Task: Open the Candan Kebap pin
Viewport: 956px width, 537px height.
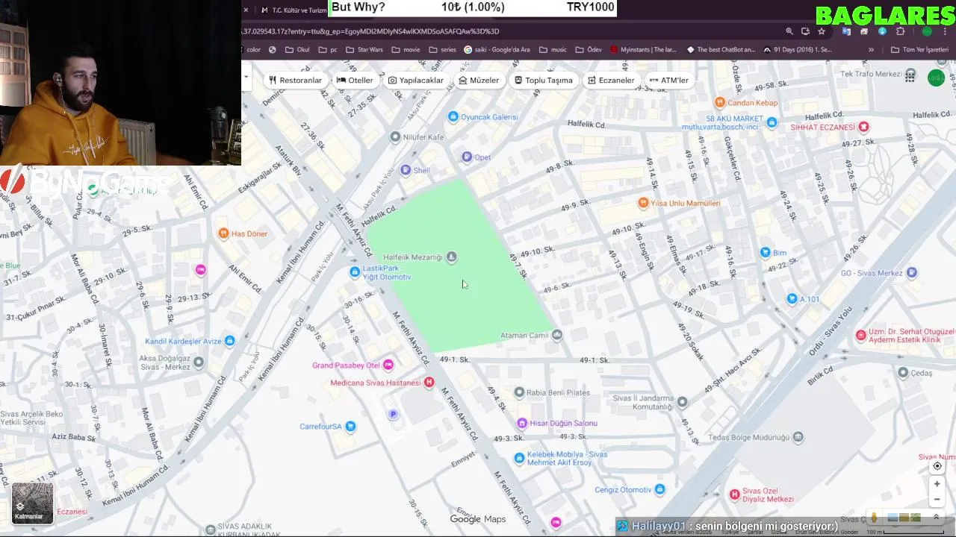Action: pyautogui.click(x=720, y=102)
